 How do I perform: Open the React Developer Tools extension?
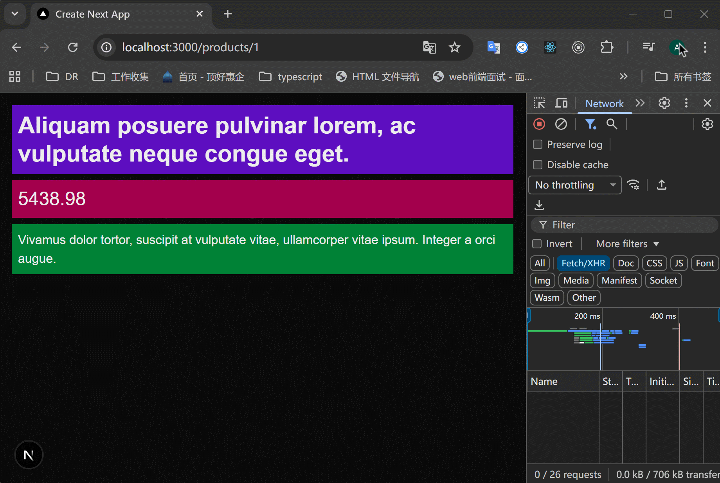(x=550, y=48)
